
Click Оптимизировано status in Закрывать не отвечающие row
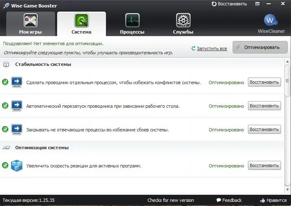226,130
